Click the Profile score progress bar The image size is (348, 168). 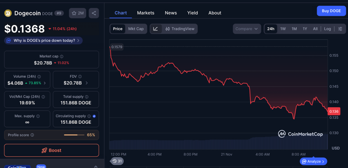(74, 135)
